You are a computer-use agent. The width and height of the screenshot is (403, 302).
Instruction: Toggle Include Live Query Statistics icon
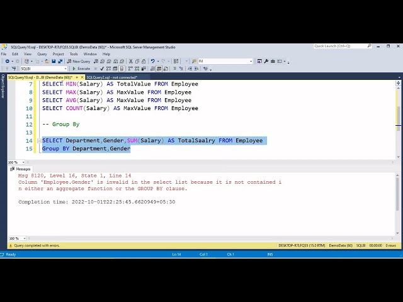137,69
